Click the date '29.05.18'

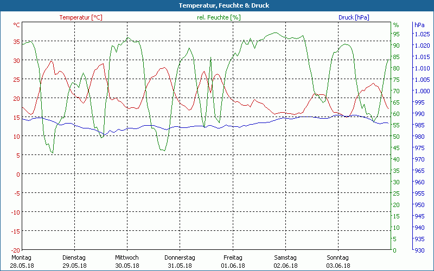pyautogui.click(x=74, y=266)
